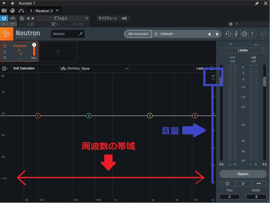The width and height of the screenshot is (270, 203).
Task: Select previous Neutron preset arrow
Action: coord(210,34)
